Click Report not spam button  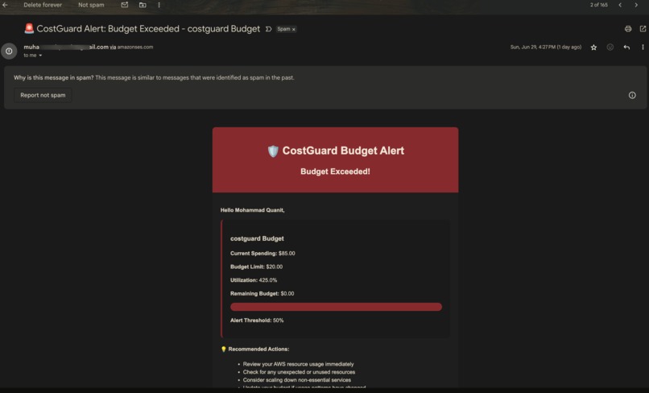tap(43, 95)
